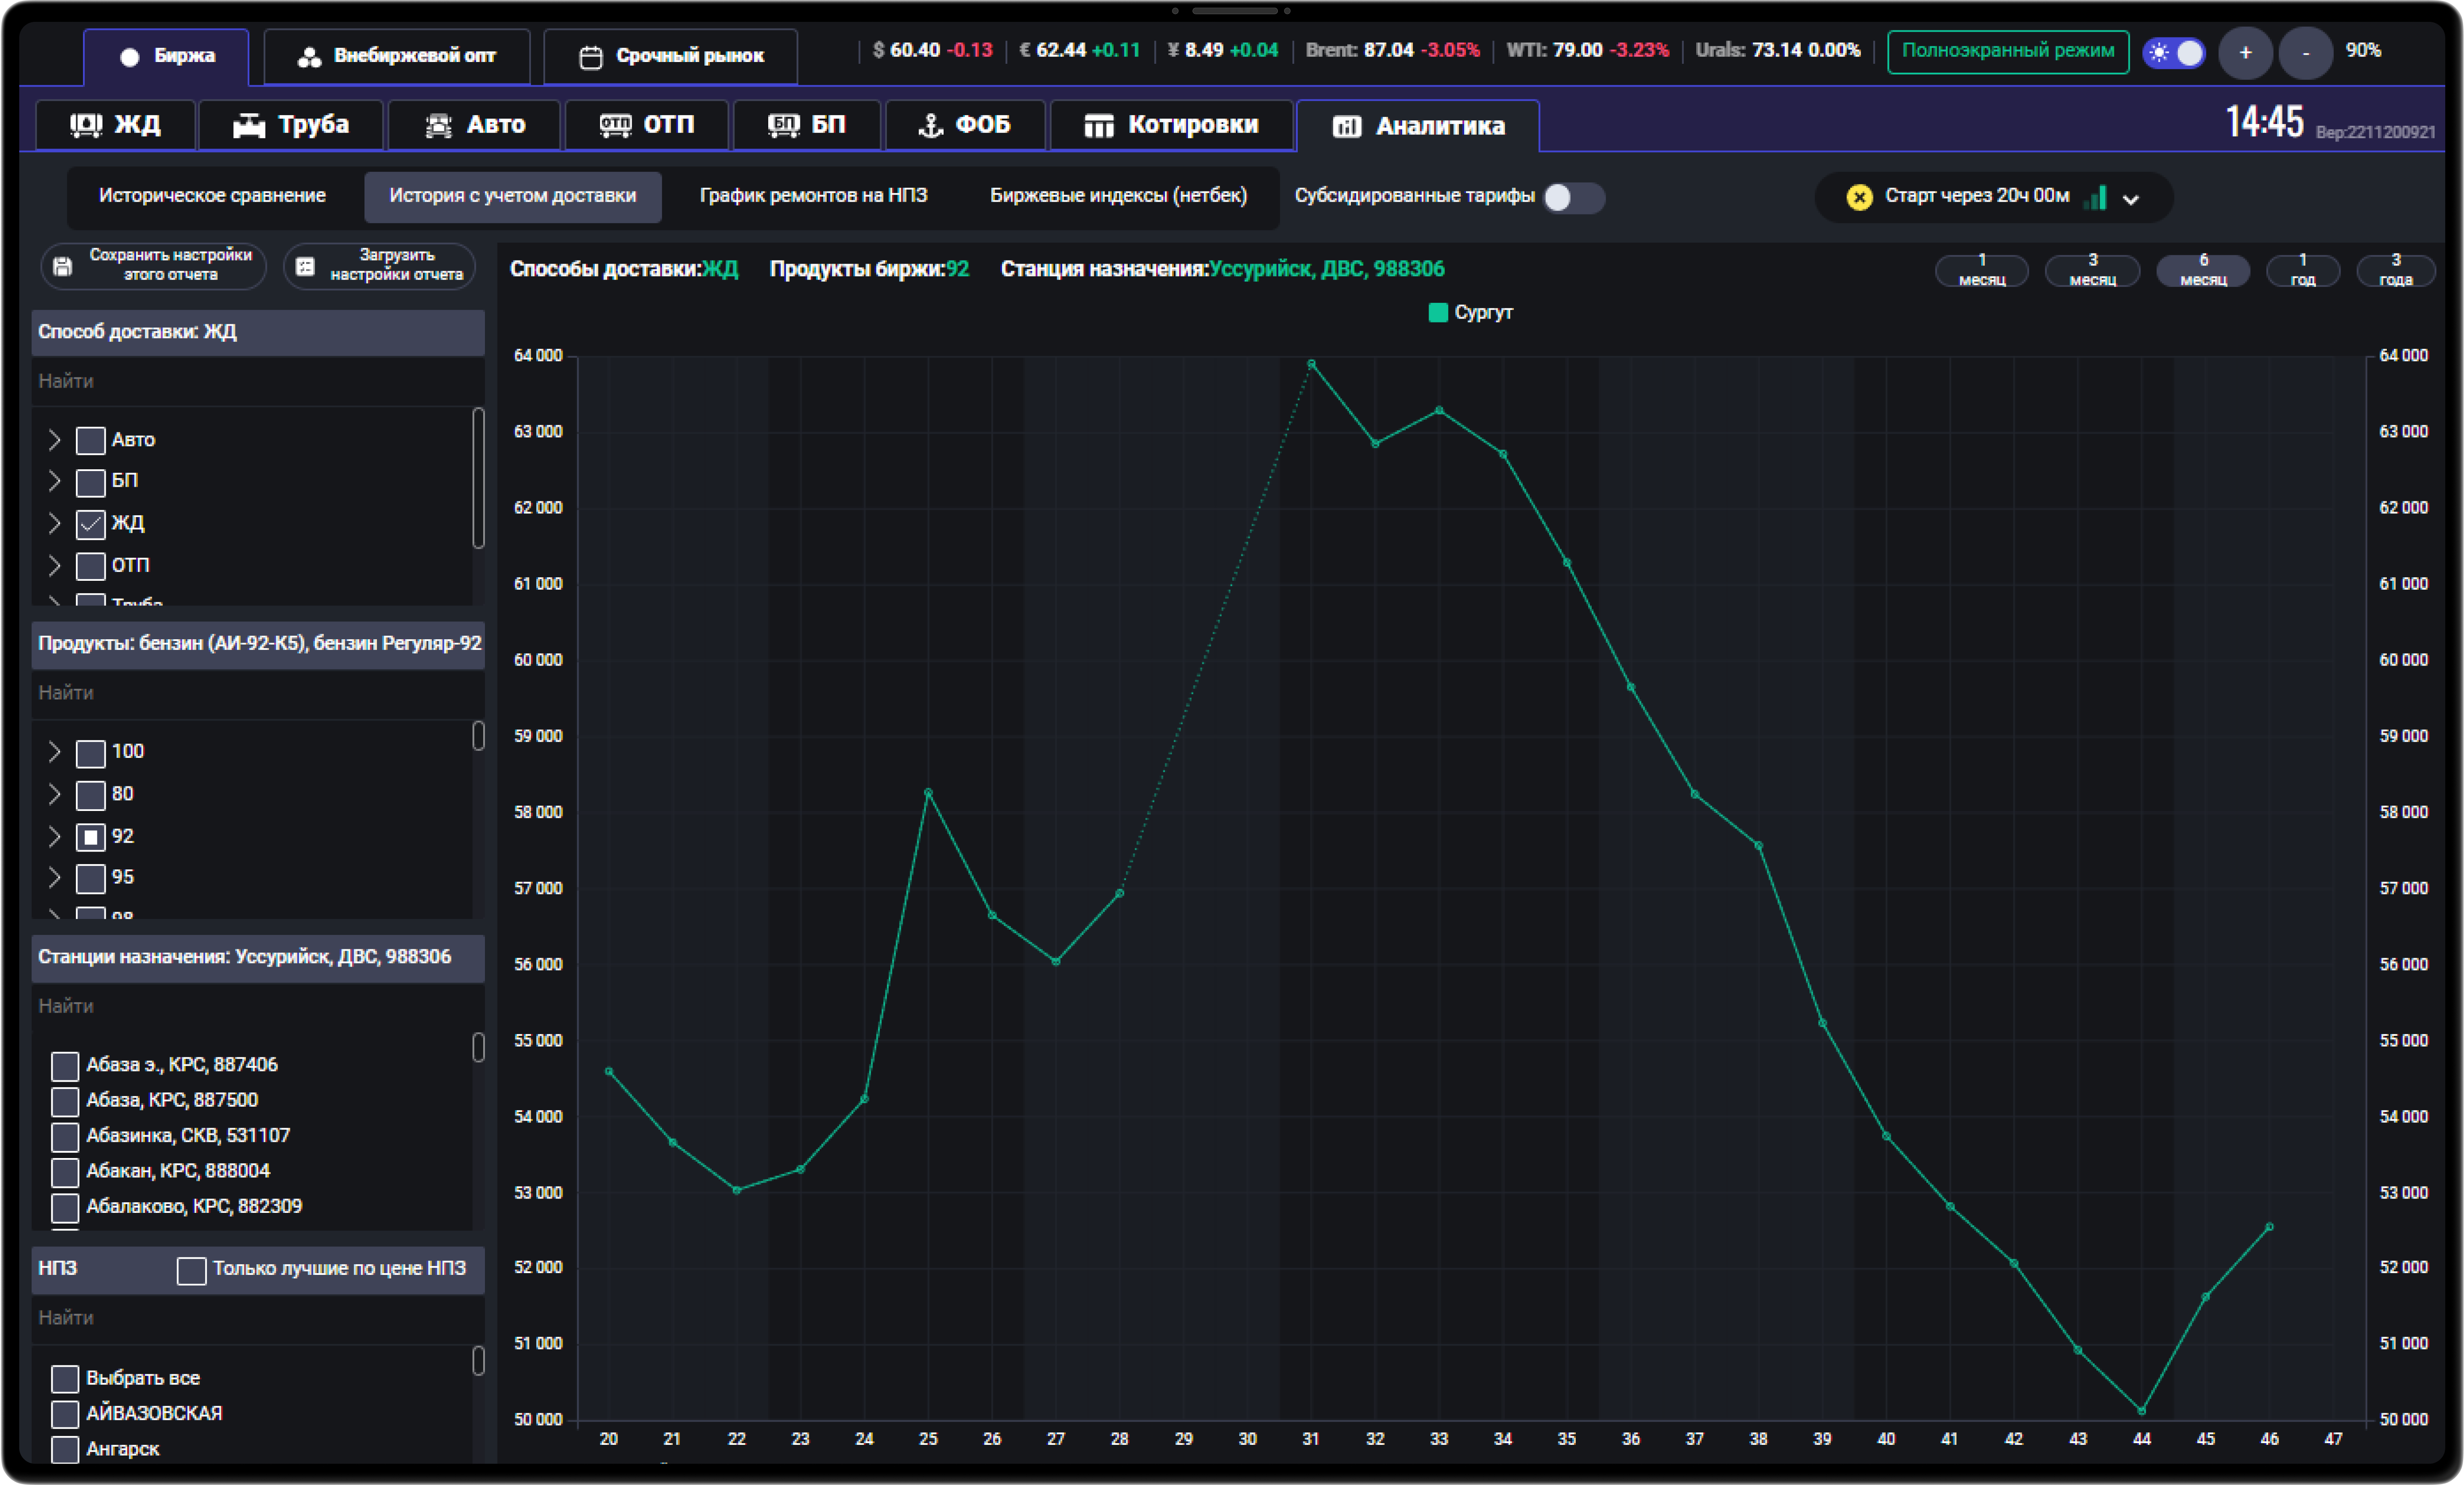Click the Сургут legend color swatch
This screenshot has height=1485, width=2464.
[1438, 313]
